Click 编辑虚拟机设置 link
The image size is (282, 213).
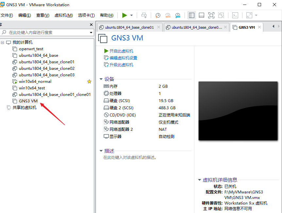[123, 58]
